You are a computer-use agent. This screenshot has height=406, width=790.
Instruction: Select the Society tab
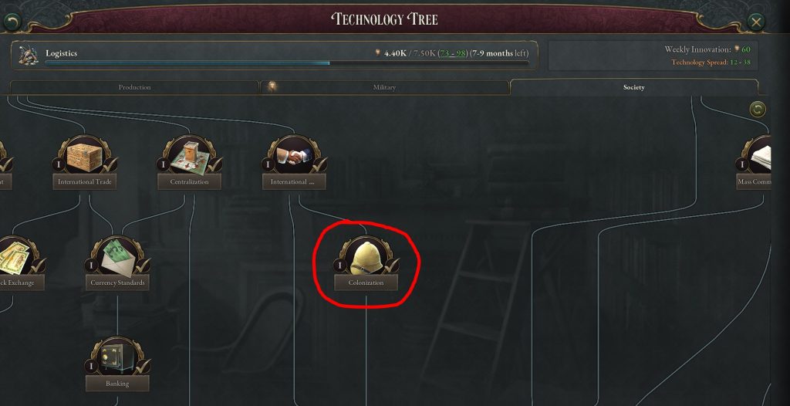click(x=634, y=87)
